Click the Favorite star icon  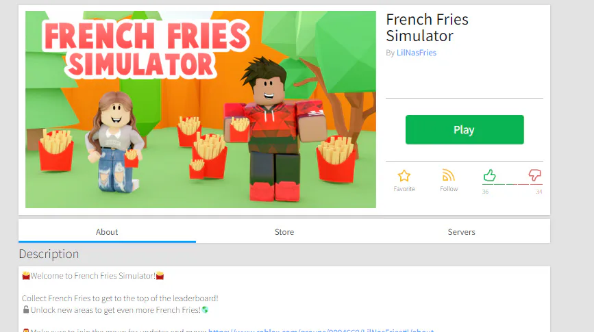pyautogui.click(x=404, y=176)
